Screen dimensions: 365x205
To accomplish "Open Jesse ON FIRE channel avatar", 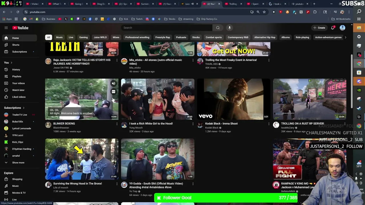I will pos(48,61).
